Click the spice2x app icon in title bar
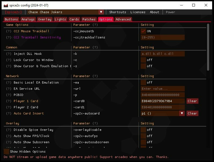 [x=6, y=5]
